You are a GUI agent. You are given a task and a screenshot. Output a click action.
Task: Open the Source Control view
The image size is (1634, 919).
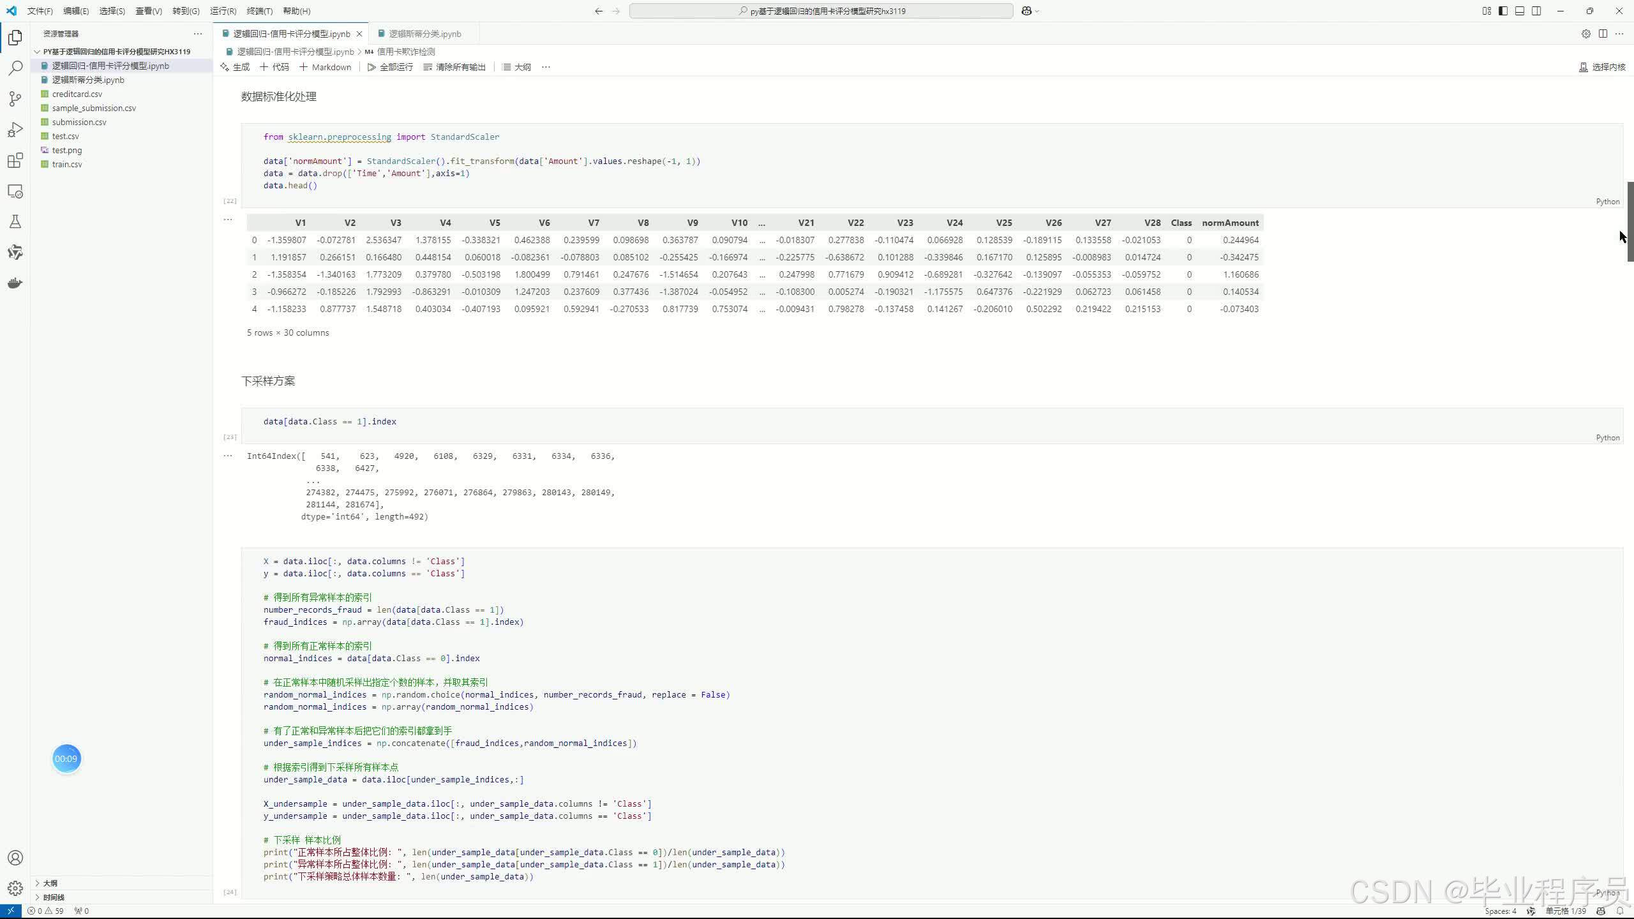(15, 98)
